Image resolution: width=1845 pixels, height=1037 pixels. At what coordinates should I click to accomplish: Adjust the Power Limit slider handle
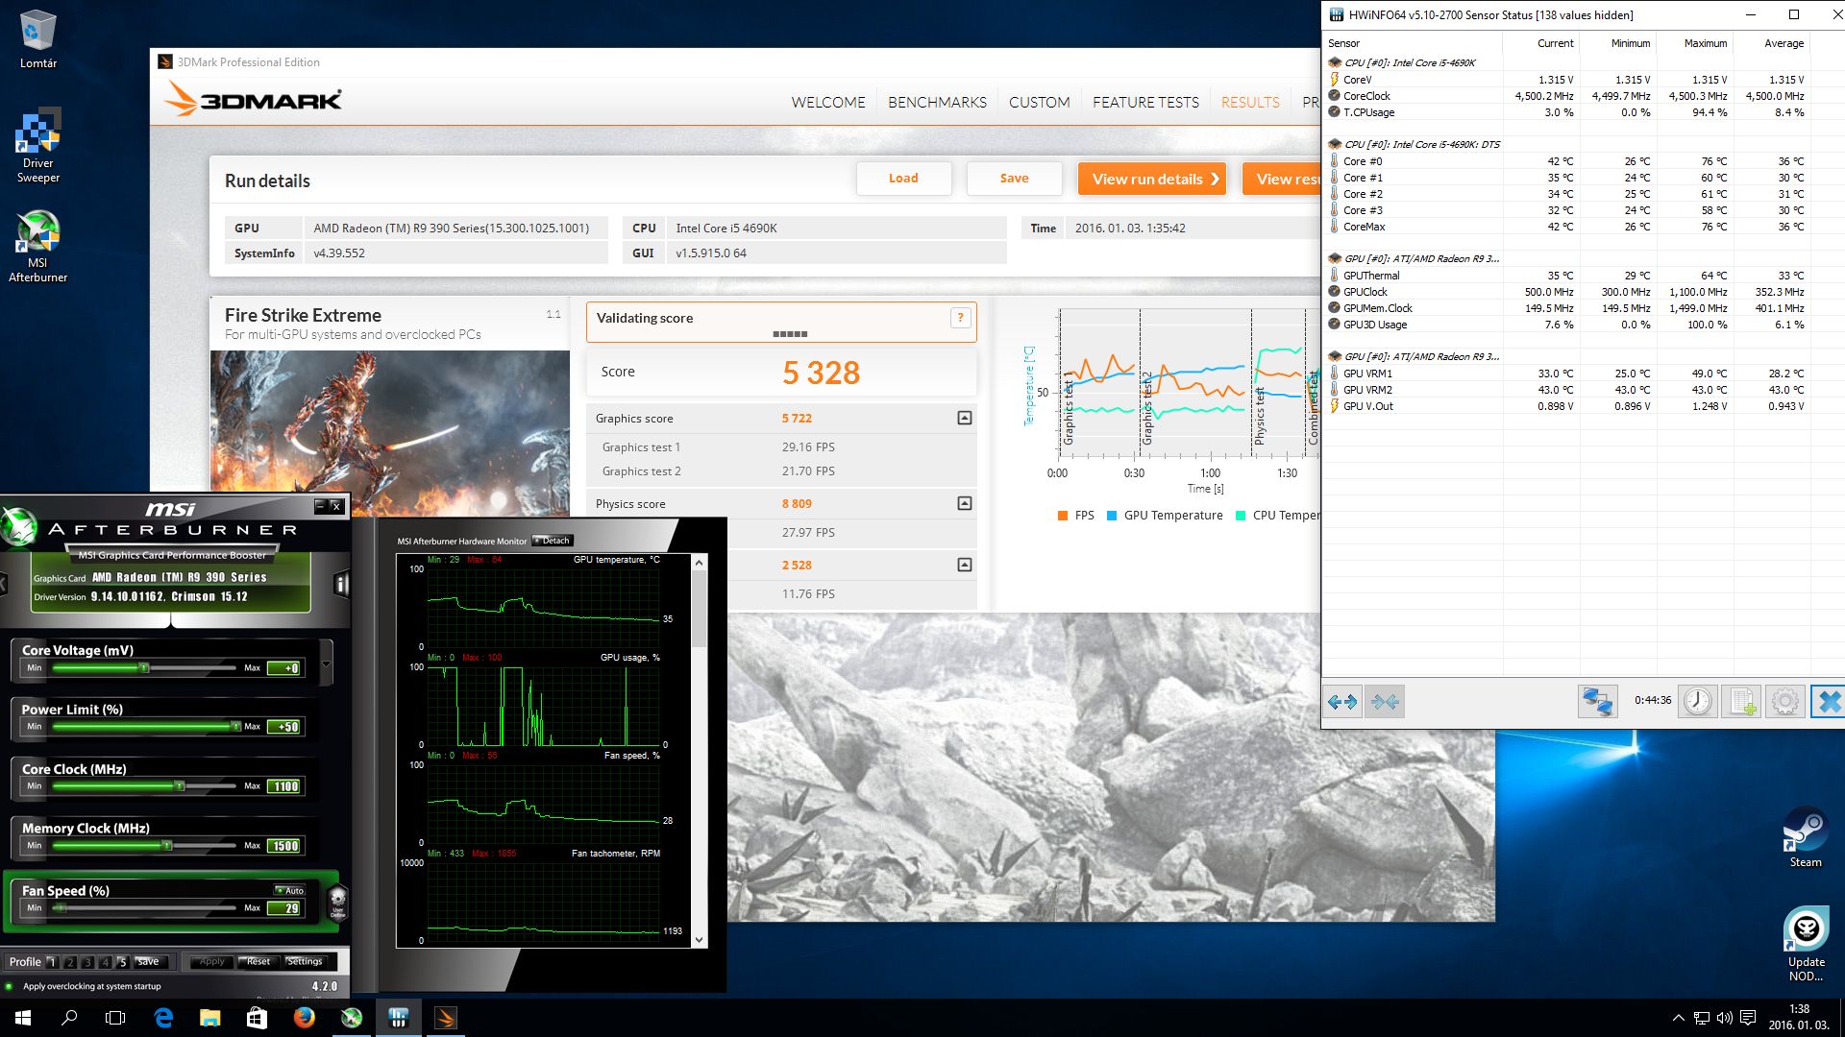click(x=235, y=726)
